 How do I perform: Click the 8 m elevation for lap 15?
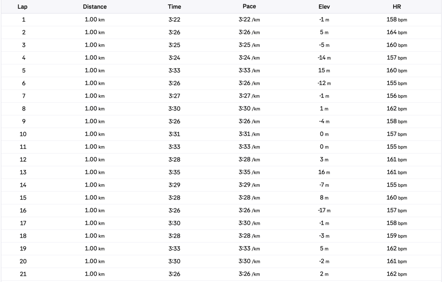[x=324, y=197]
